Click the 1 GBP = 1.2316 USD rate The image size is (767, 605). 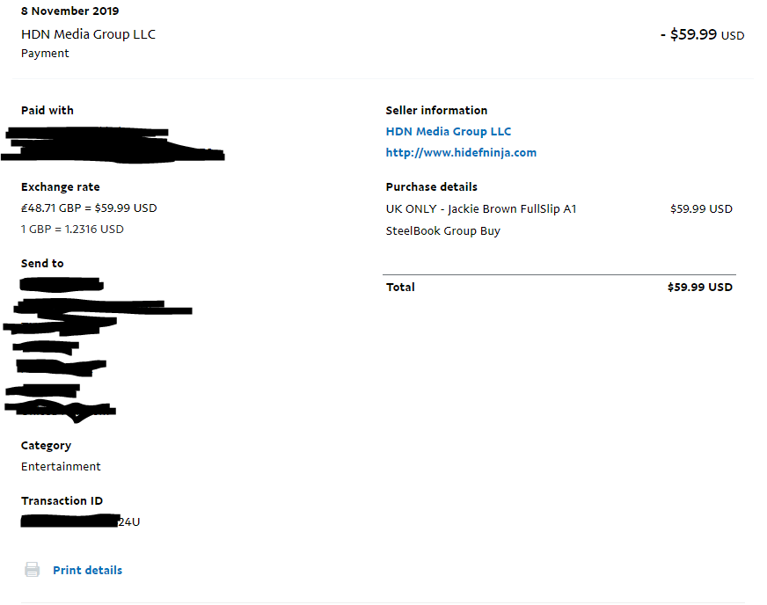point(72,229)
